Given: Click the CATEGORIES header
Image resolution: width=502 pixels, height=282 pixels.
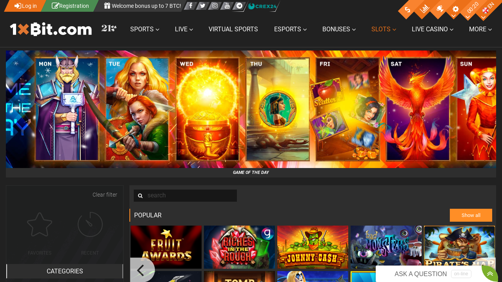Looking at the screenshot, I should (65, 271).
